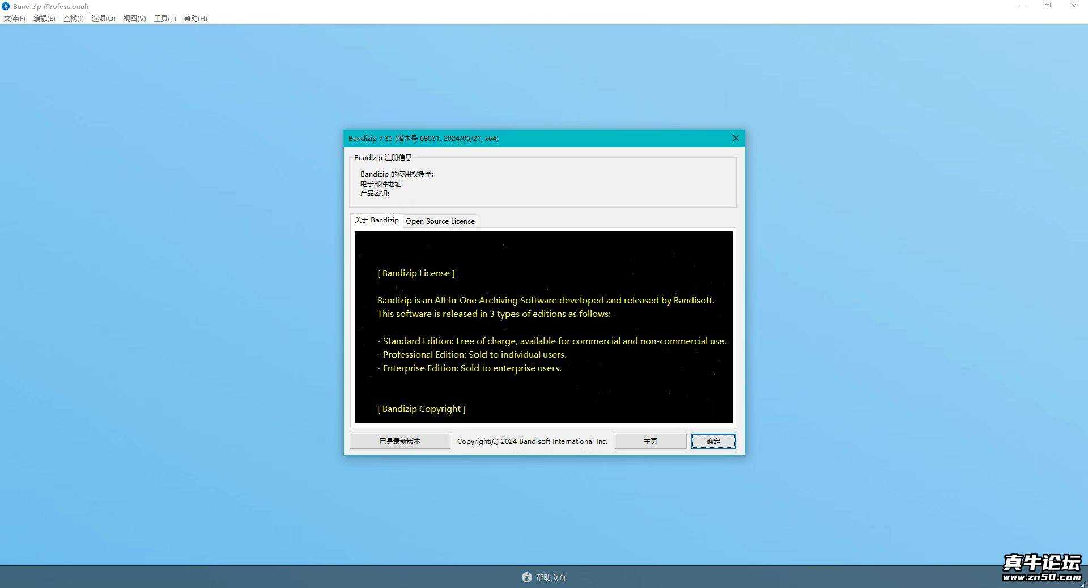Confirm with the 确定 button
This screenshot has height=588, width=1088.
tap(713, 441)
